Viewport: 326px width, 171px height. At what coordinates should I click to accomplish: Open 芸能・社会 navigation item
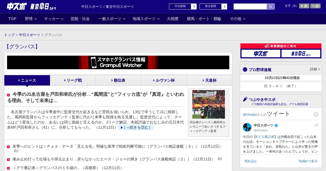(80, 19)
